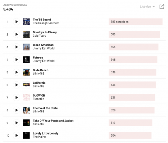Open The '59 Sound album cover

click(x=26, y=22)
